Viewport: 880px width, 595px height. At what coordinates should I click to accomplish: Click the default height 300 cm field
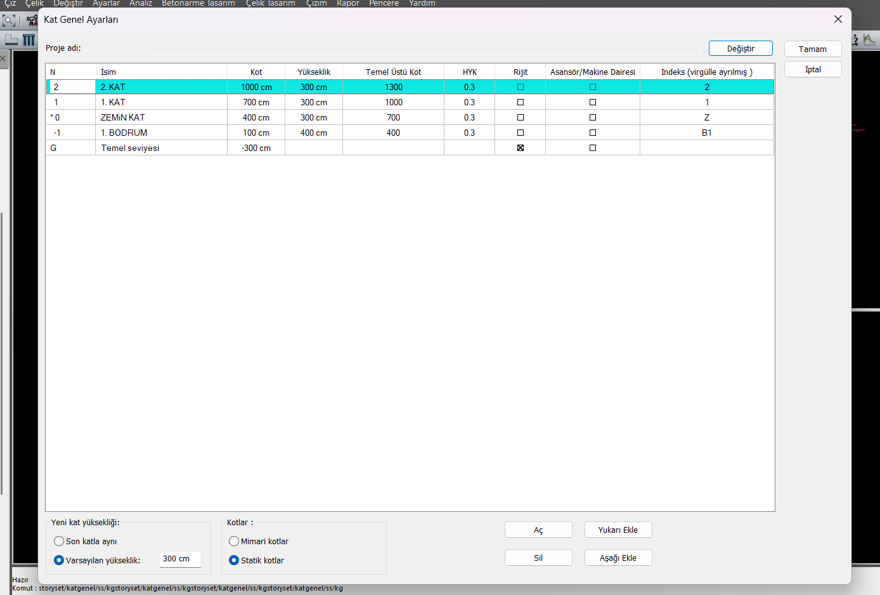click(x=179, y=559)
